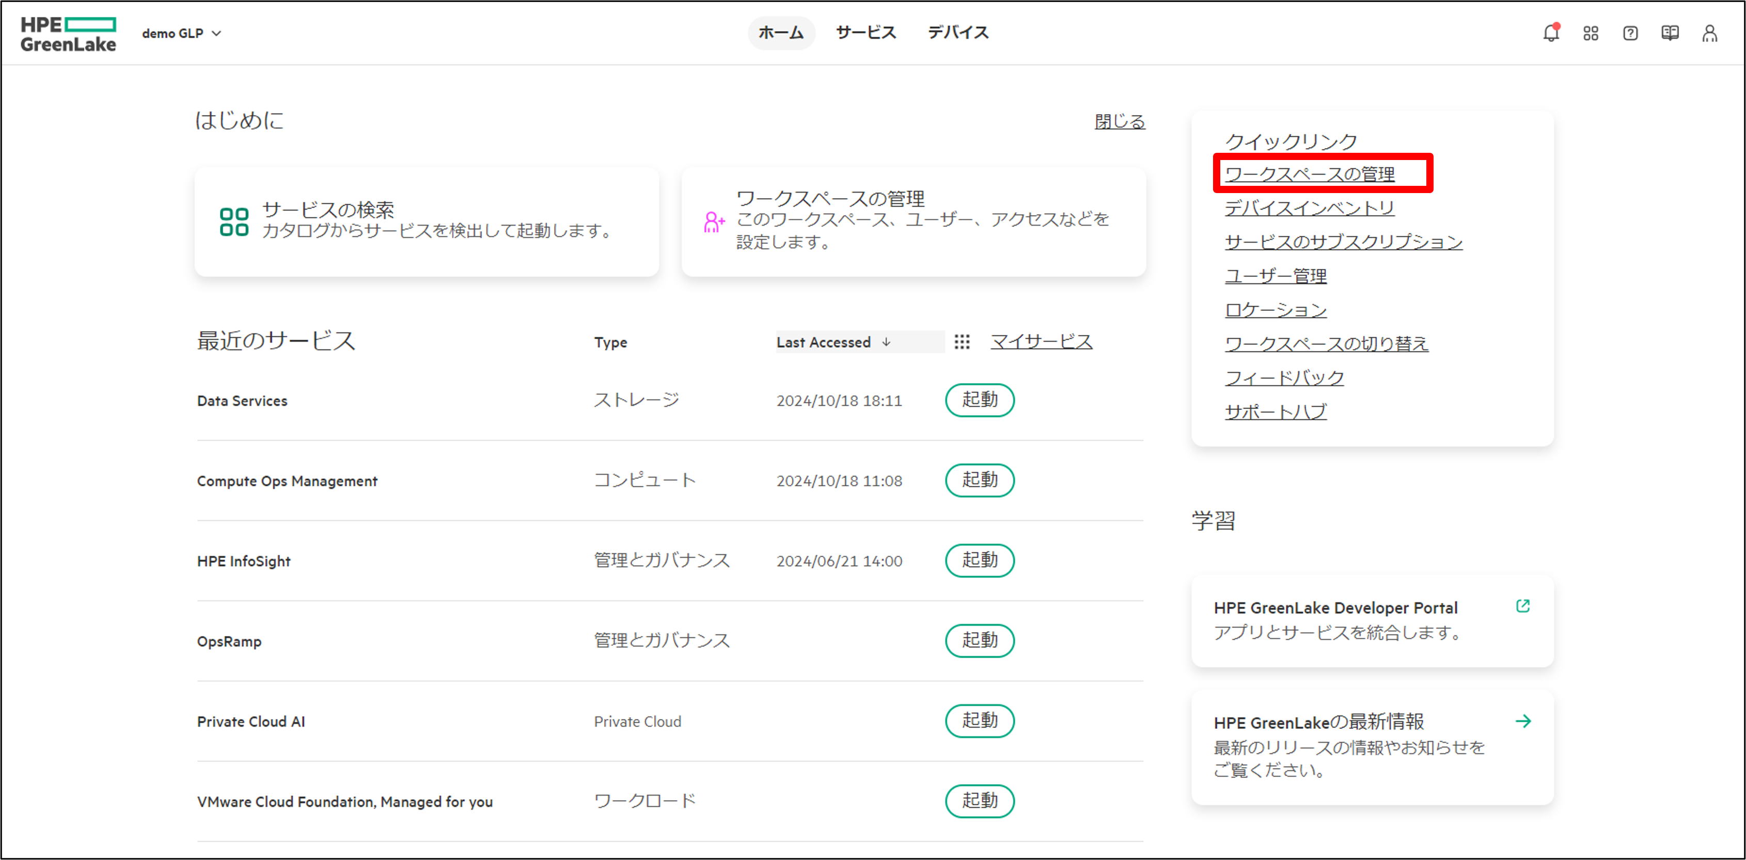Open ユーザー管理 quick link
Viewport: 1746px width, 860px height.
click(x=1276, y=276)
